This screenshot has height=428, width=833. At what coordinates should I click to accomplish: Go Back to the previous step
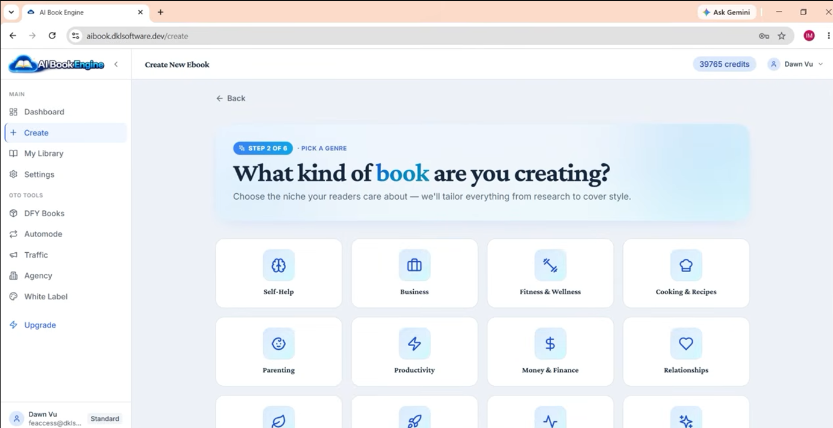231,98
